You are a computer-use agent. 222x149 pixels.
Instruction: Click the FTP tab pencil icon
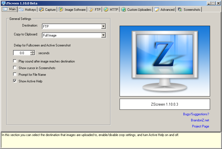[91, 9]
